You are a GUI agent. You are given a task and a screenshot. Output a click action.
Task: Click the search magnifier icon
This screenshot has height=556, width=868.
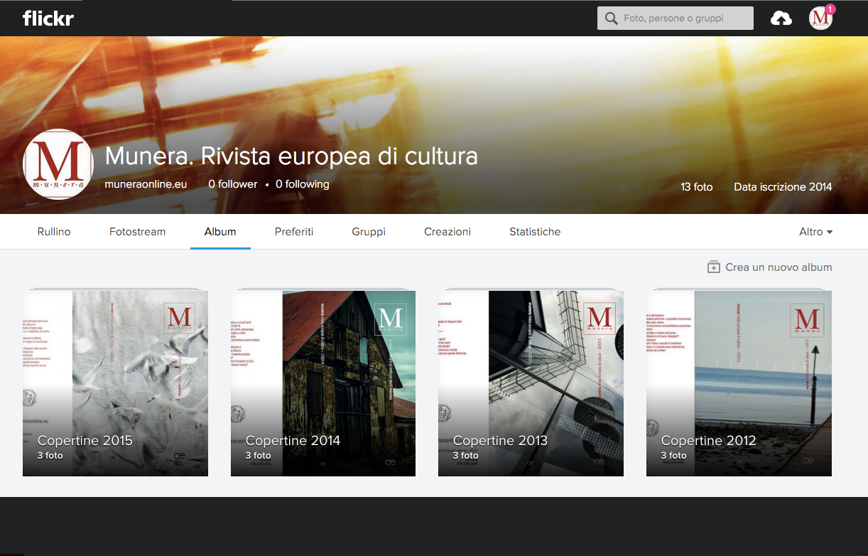610,18
